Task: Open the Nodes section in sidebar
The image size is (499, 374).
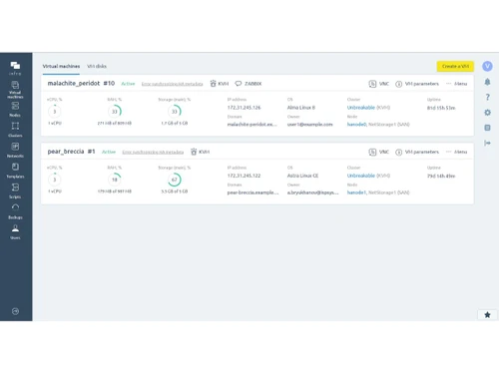Action: (x=15, y=110)
